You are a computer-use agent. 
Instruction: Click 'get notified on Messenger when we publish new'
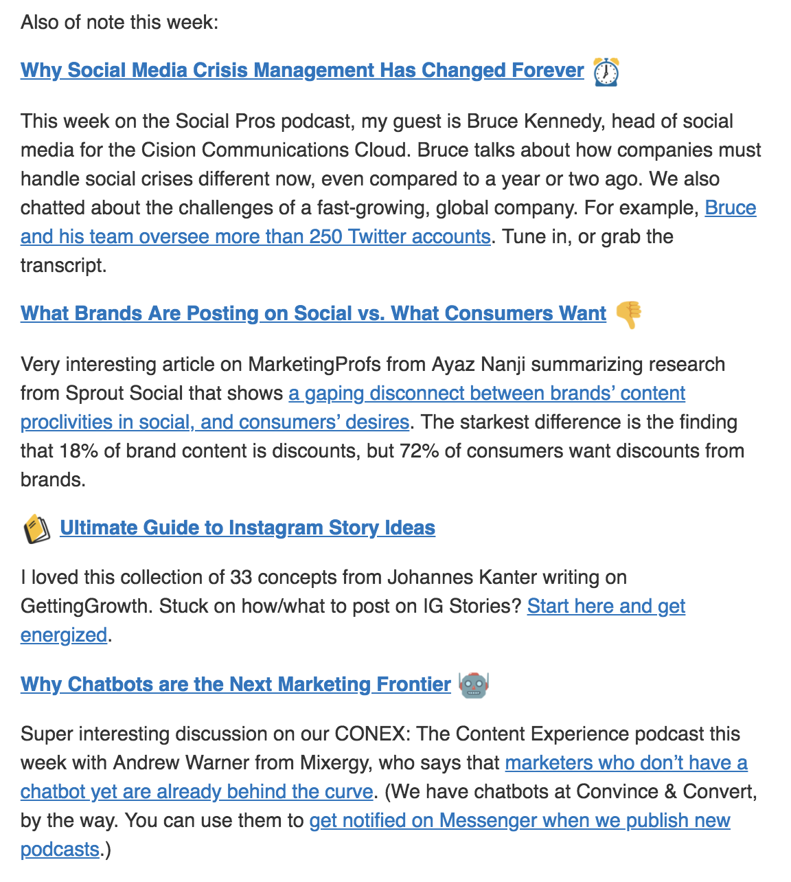(x=520, y=820)
